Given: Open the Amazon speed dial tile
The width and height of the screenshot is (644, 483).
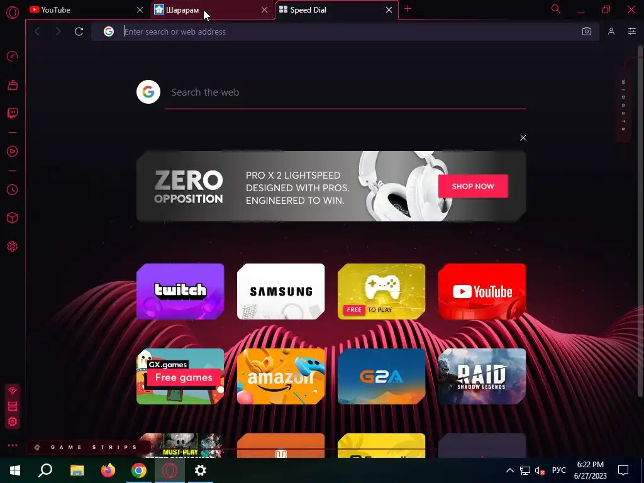Looking at the screenshot, I should tap(281, 377).
